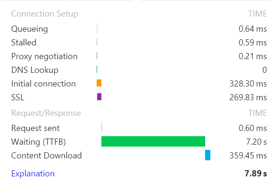
Task: Click the SSL row label
Action: click(x=18, y=97)
